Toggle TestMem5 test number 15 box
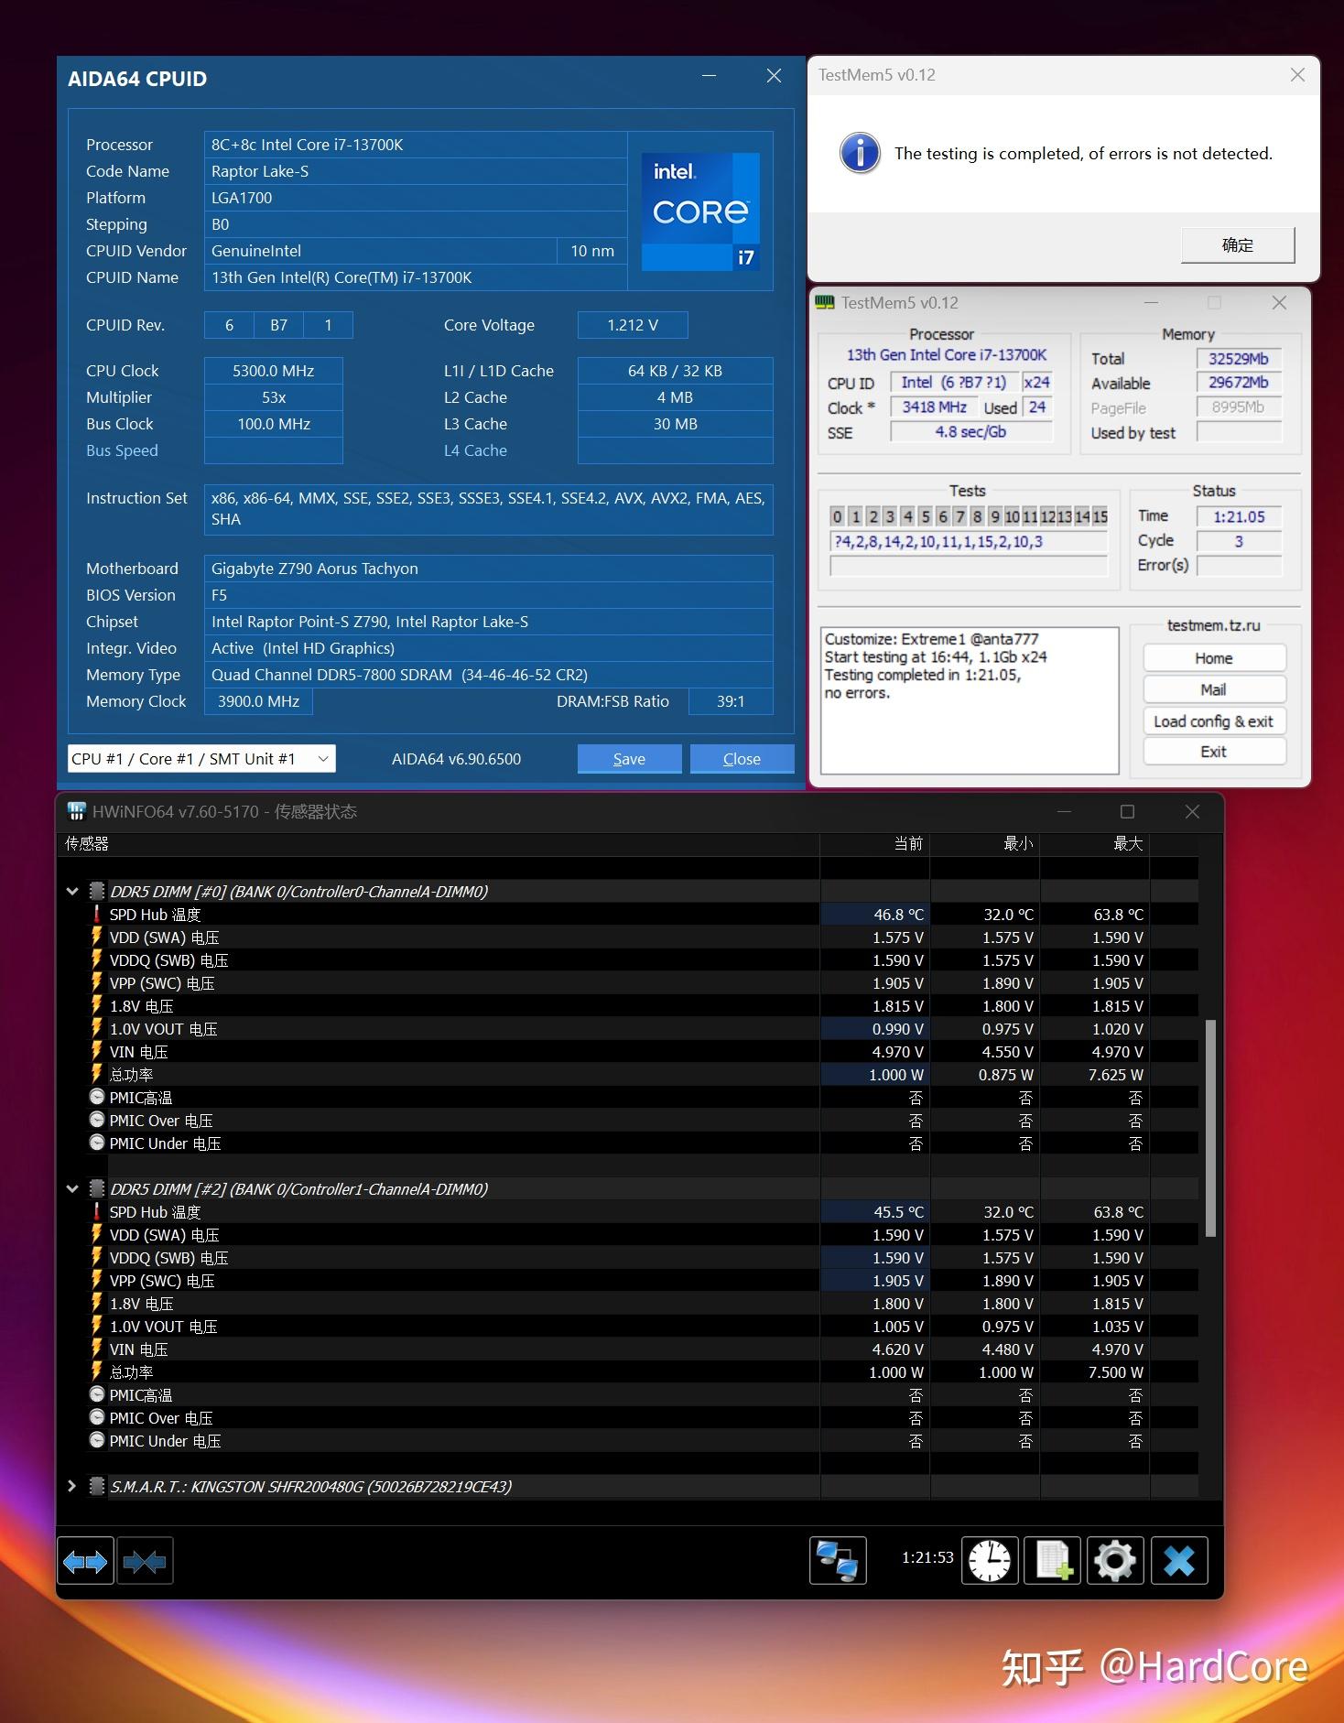 (1100, 516)
